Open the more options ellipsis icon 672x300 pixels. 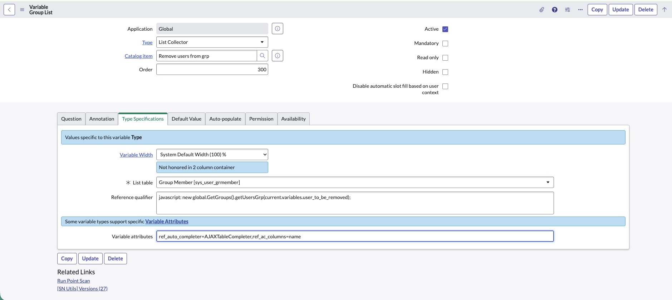(580, 10)
